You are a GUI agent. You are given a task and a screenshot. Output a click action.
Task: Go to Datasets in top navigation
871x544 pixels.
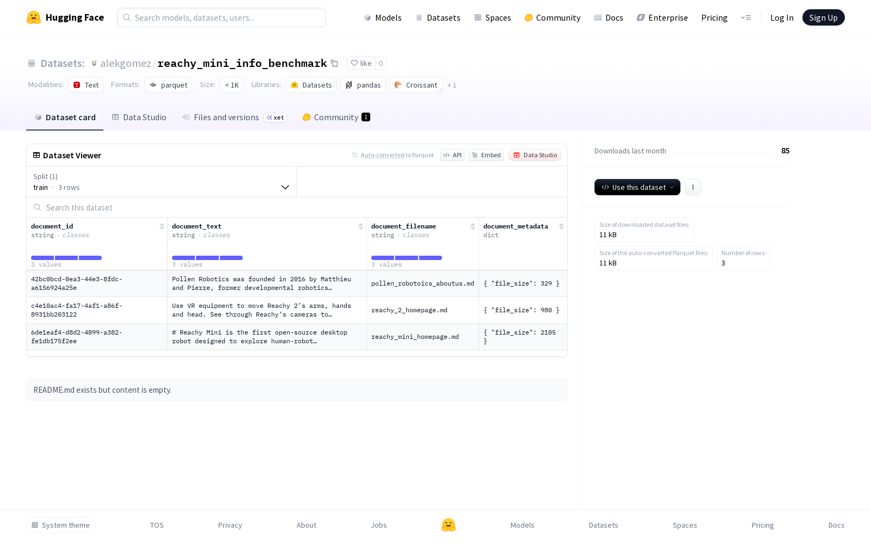438,17
